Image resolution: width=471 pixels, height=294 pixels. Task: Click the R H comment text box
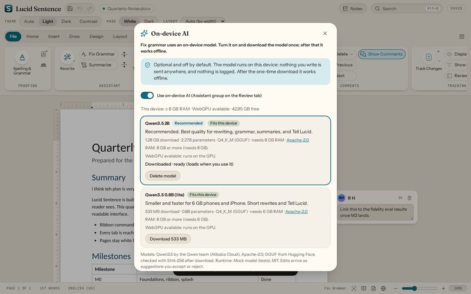coord(375,212)
